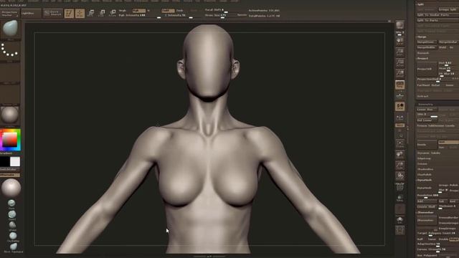Select the black secondary color swatch
Screen dimensions: 459x258
point(5,161)
